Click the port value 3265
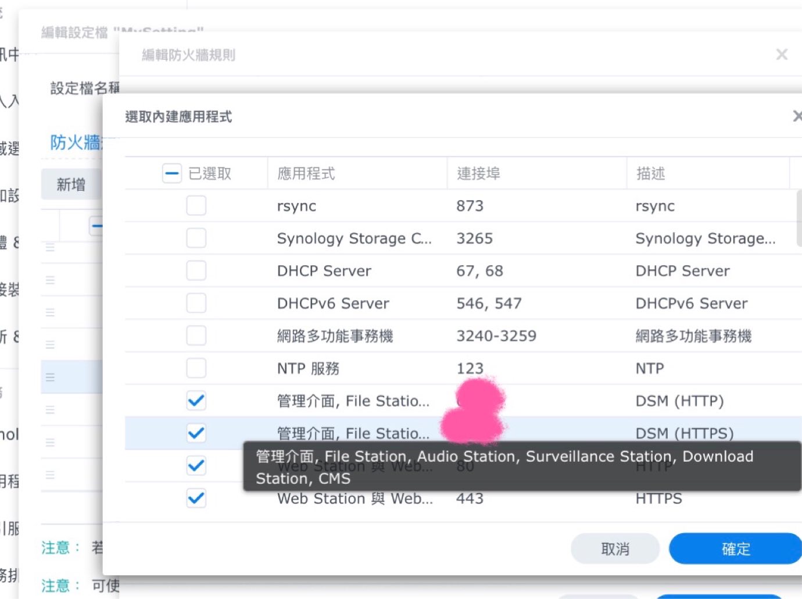This screenshot has width=802, height=599. coord(475,238)
